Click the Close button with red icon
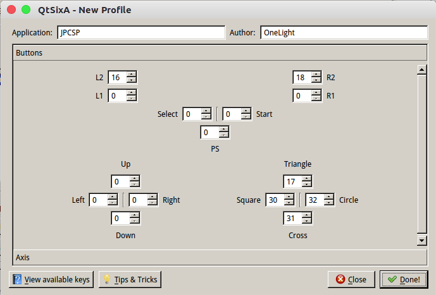The image size is (436, 295). click(351, 279)
